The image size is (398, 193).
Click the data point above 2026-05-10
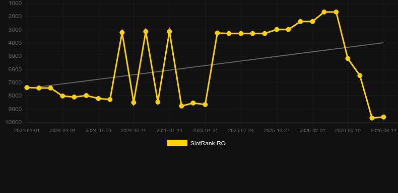tap(348, 58)
